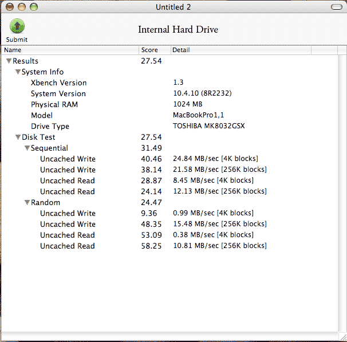The height and width of the screenshot is (342, 347).
Task: Click the Internal Hard Drive heading
Action: (x=178, y=29)
